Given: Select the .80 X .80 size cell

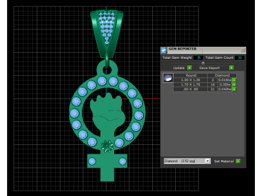Looking at the screenshot, I should tap(190, 89).
